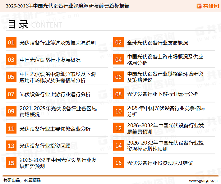The height and width of the screenshot is (184, 221).
Task: Click the orange 11 number badge
Action: (x=11, y=128)
